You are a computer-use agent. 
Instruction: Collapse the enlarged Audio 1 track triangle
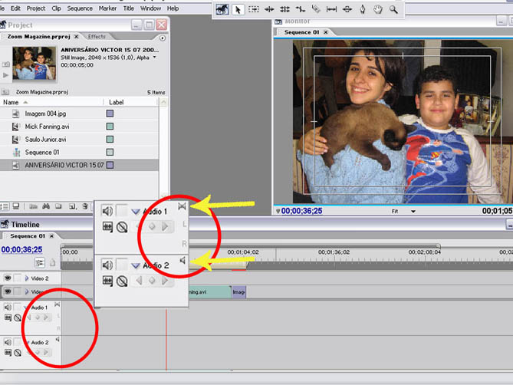[136, 212]
